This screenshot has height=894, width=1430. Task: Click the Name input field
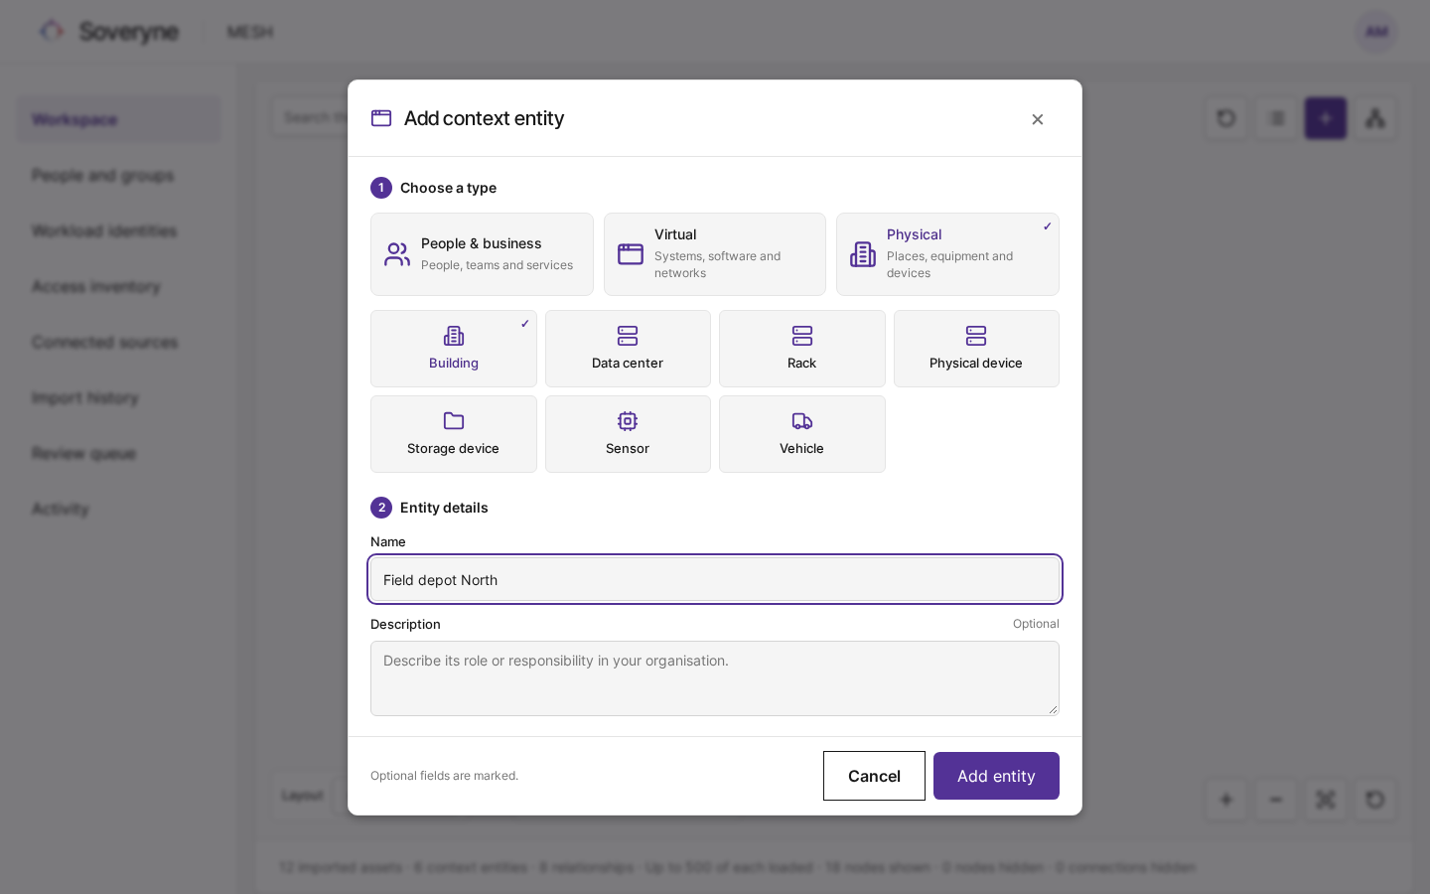click(x=715, y=579)
